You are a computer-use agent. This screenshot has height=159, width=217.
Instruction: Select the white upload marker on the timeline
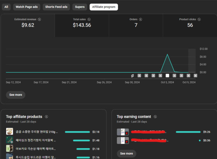(x=167, y=76)
